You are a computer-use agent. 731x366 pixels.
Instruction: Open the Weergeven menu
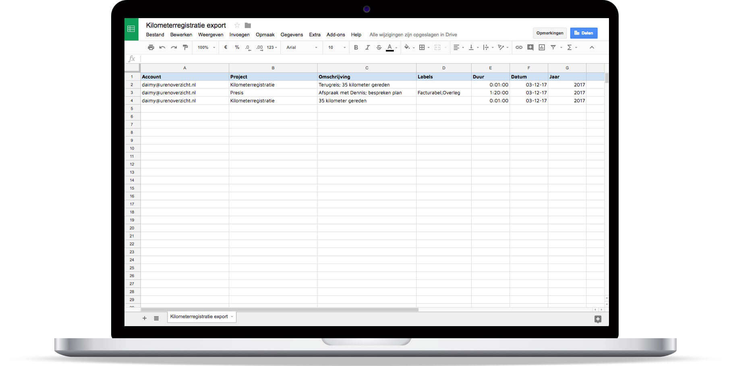(211, 35)
